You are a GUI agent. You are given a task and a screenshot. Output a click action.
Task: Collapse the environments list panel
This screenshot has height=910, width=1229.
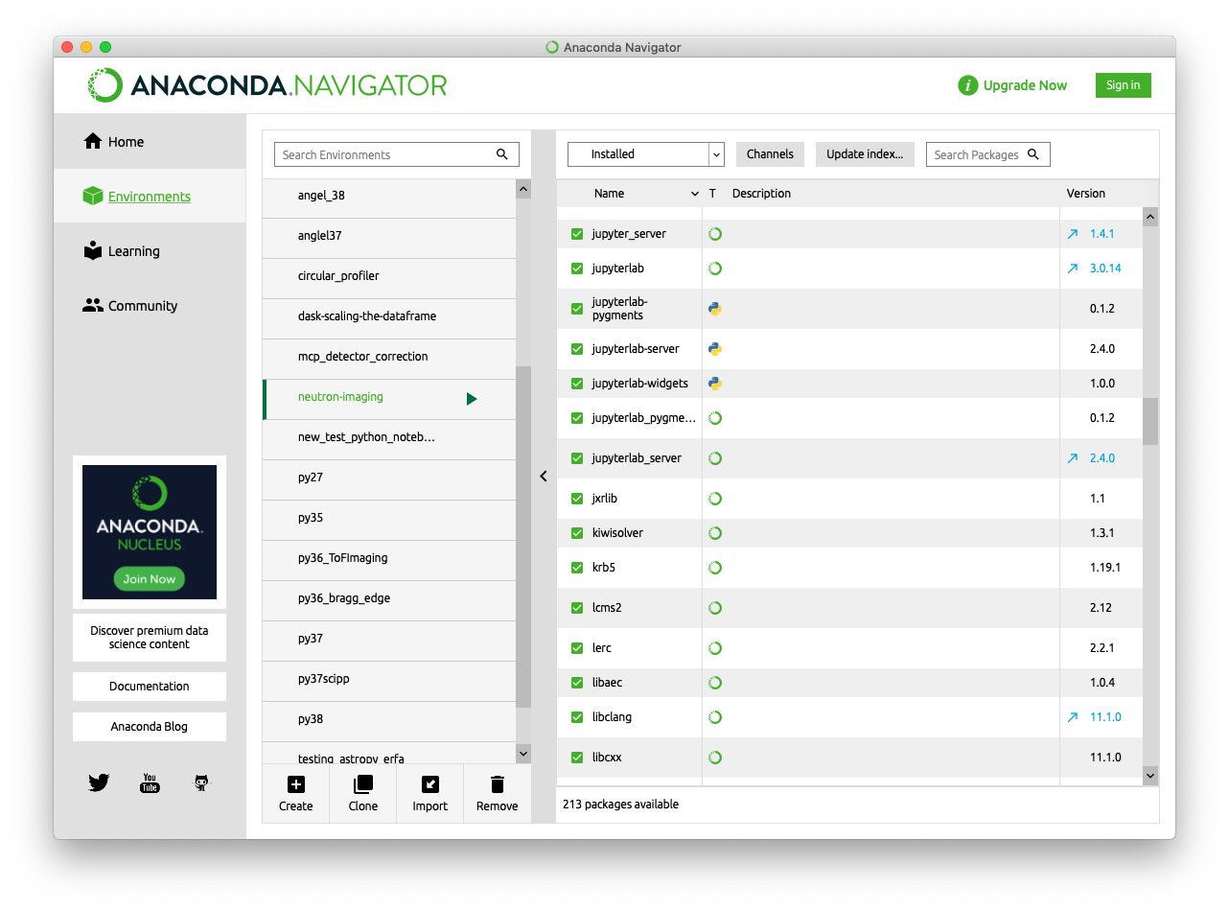point(544,476)
